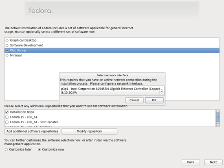Confirm network interface with OK
Screen dimensions: 224x168
pyautogui.click(x=154, y=100)
